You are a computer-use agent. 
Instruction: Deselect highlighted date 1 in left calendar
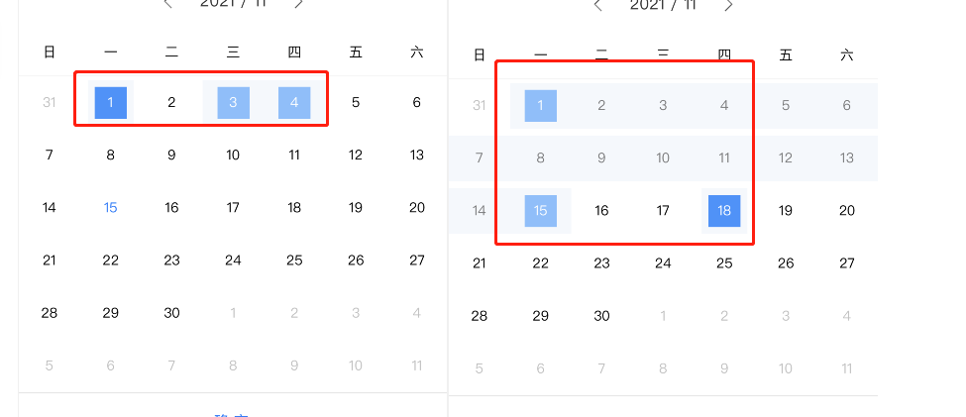(x=111, y=102)
